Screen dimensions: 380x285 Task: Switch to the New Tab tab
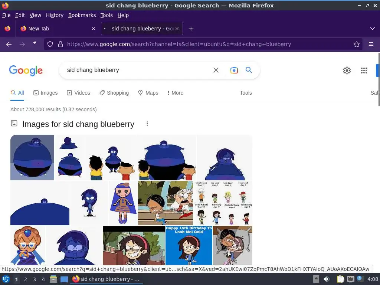click(x=58, y=29)
